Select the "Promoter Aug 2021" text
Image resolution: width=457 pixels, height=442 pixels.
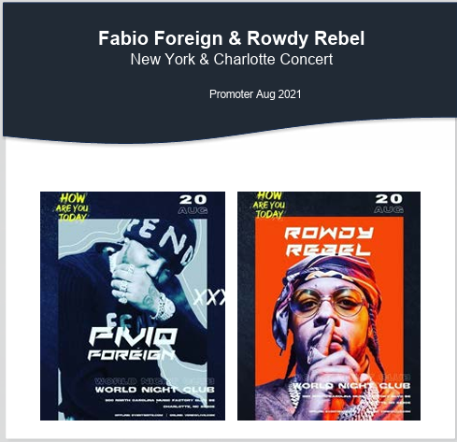(255, 94)
